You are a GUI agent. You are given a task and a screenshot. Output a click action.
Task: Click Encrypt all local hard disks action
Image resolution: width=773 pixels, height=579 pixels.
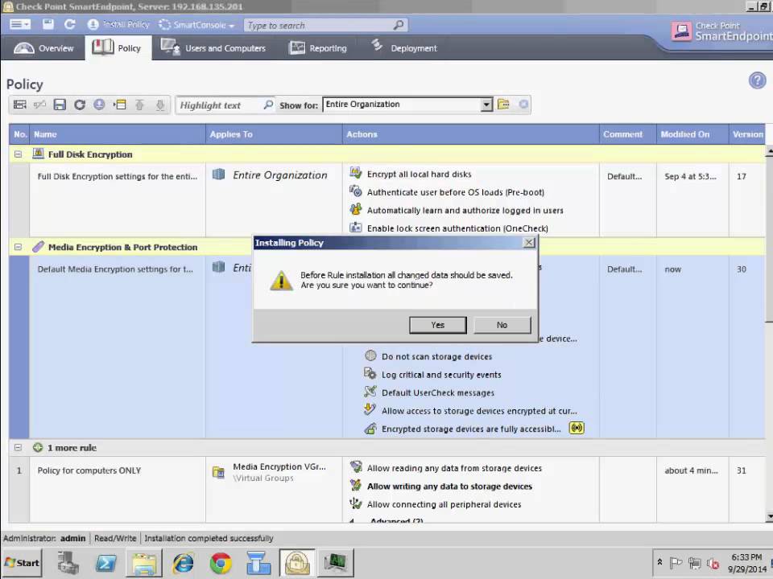coord(419,175)
